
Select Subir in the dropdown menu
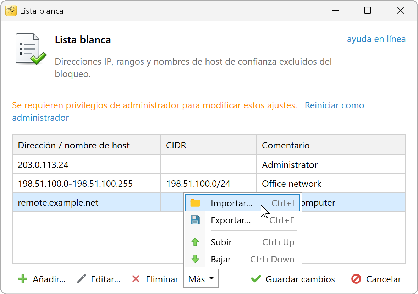pyautogui.click(x=243, y=242)
